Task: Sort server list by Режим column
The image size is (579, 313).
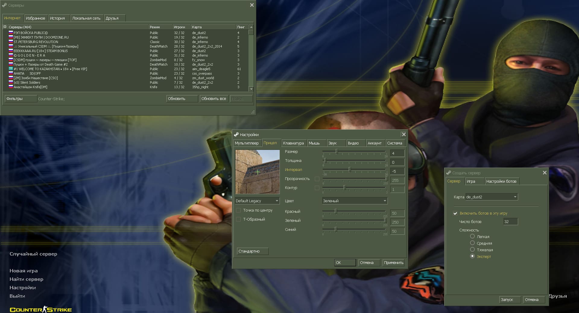Action: point(161,27)
